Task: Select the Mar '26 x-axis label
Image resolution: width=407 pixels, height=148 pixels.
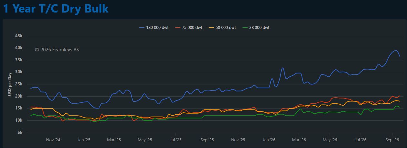Action: [299, 140]
